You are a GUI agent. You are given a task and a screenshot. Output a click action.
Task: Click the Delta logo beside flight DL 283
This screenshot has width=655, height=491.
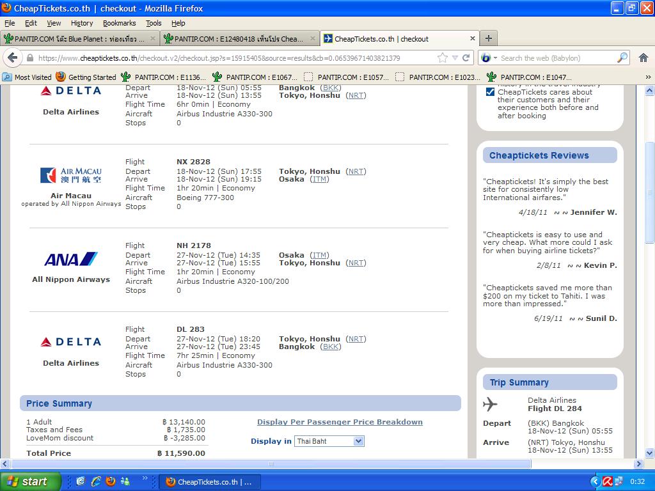70,342
